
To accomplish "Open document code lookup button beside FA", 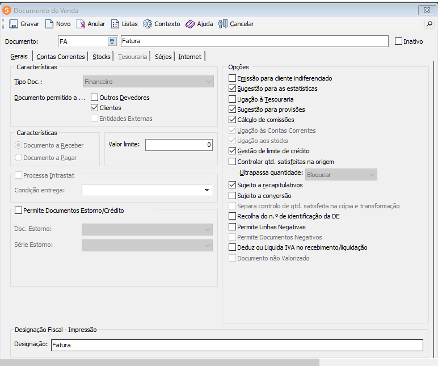I will click(112, 41).
